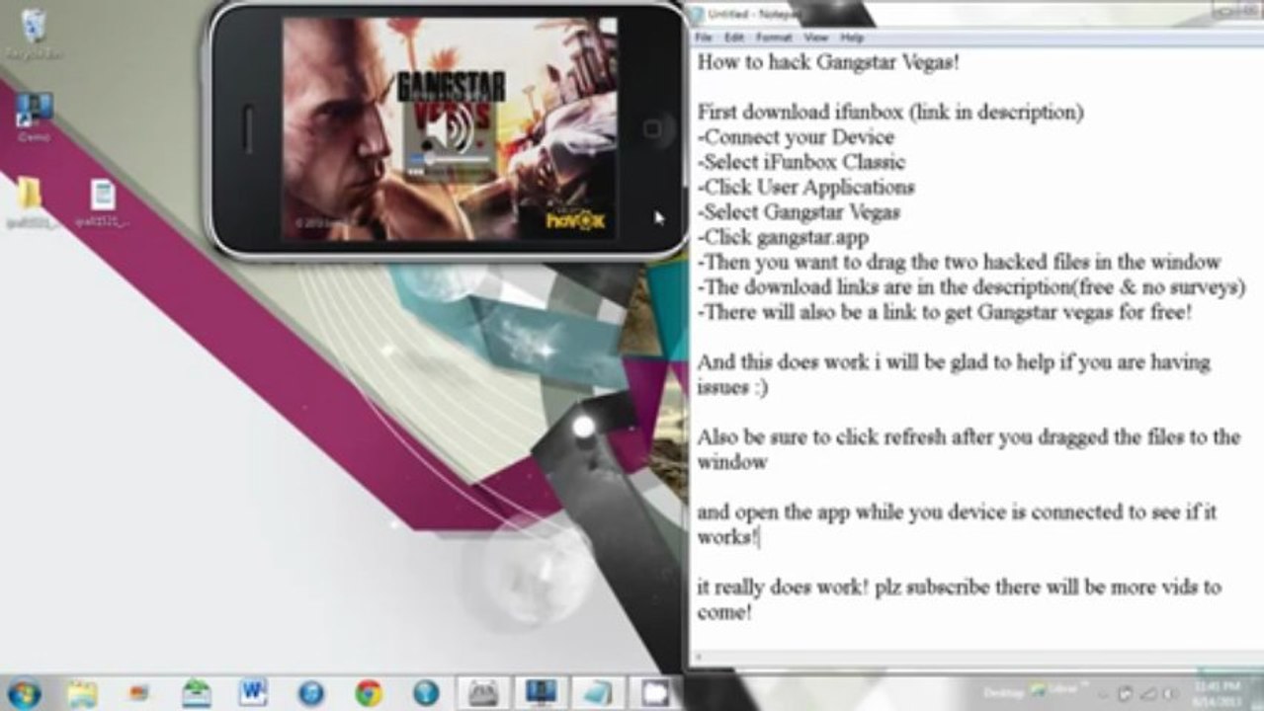Viewport: 1264px width, 711px height.
Task: Open the blue globe icon left of Chrome
Action: point(311,692)
